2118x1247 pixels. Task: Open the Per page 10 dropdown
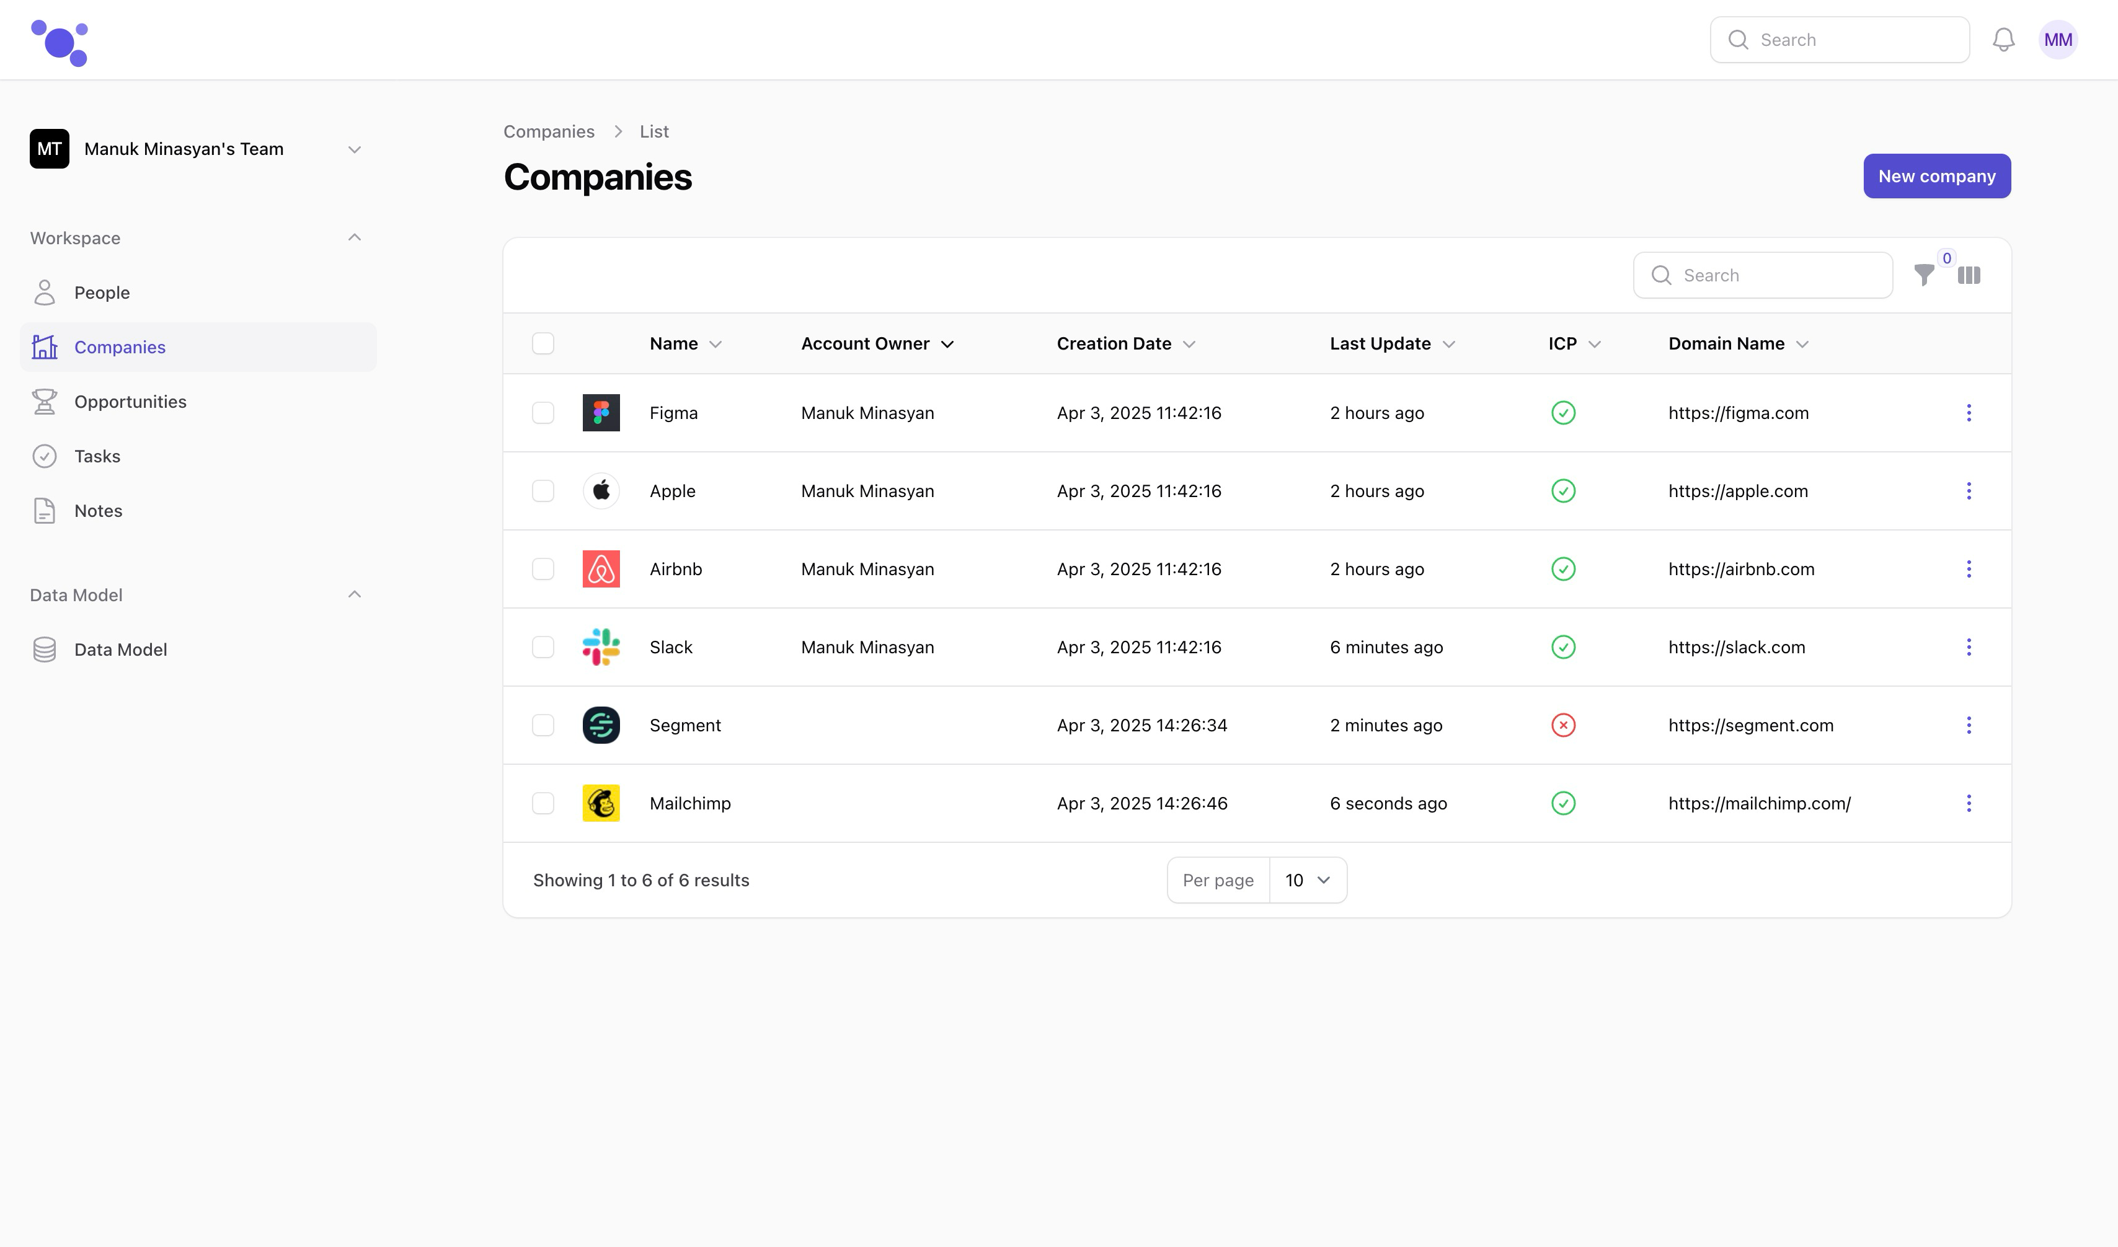[1307, 880]
